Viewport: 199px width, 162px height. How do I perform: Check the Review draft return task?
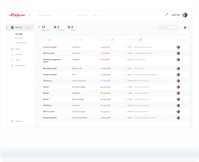tap(125, 81)
